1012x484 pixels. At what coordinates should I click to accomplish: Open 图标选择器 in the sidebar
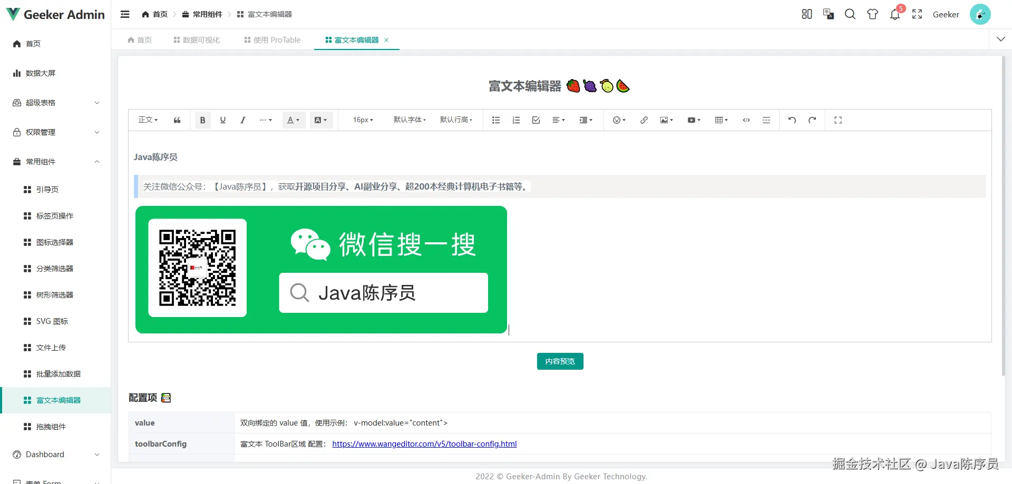click(55, 242)
